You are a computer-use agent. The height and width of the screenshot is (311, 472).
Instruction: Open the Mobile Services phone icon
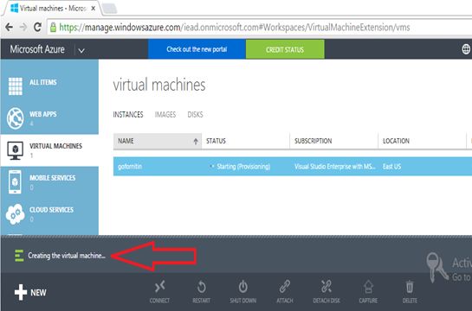(15, 182)
